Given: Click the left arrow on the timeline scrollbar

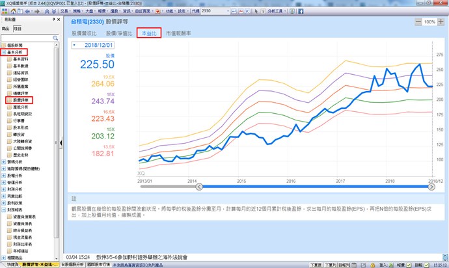Looking at the screenshot, I should [x=200, y=187].
